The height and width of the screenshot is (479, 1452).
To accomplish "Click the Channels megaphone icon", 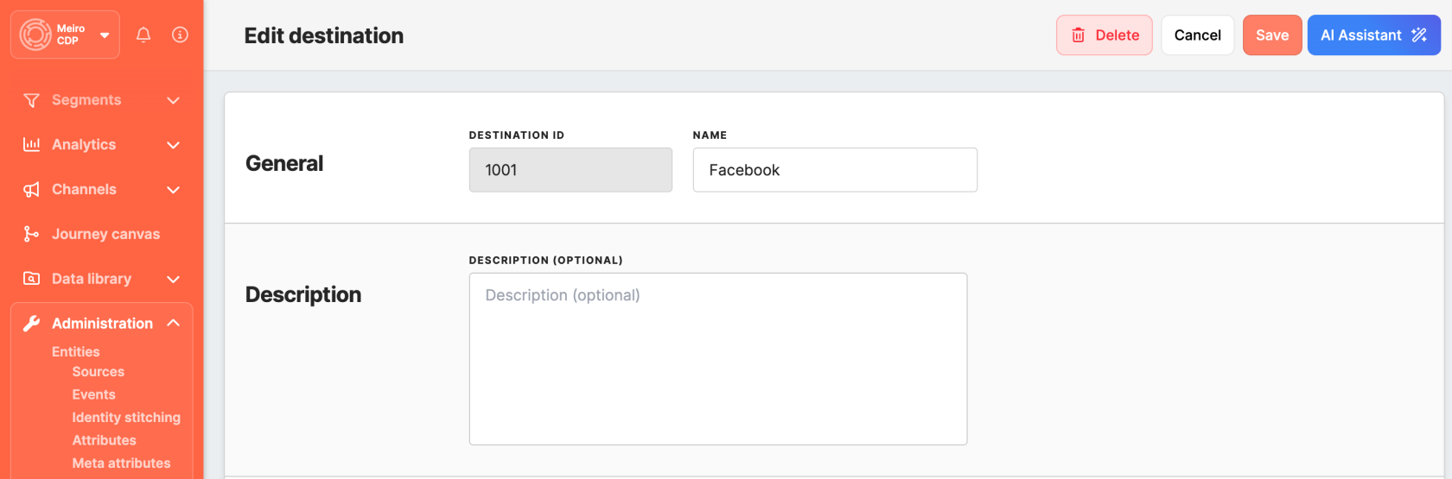I will tap(32, 189).
